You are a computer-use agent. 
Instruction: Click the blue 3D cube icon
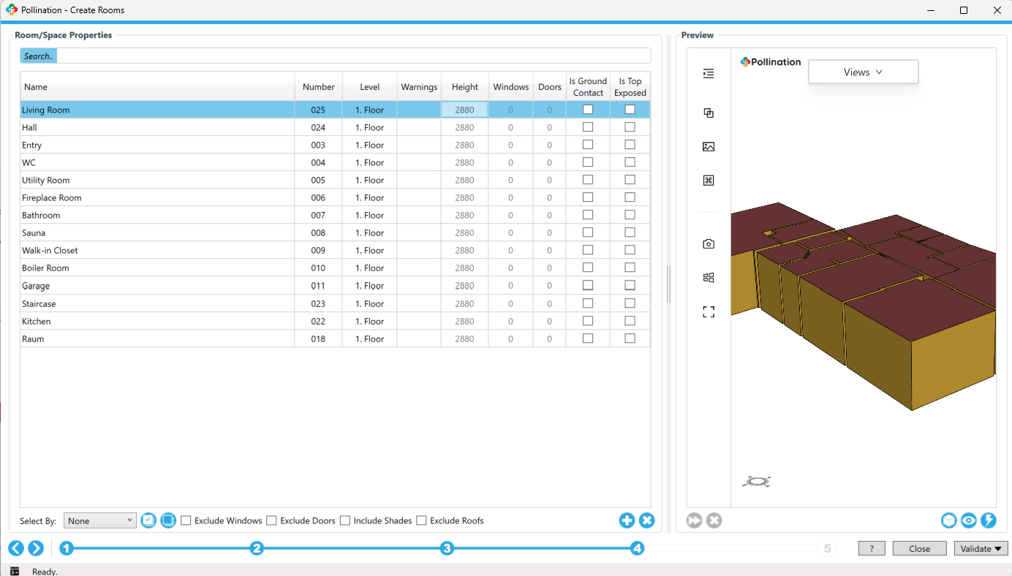[948, 520]
